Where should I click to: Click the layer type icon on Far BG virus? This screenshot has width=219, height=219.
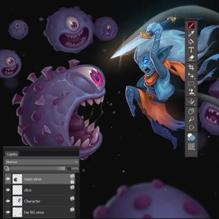[72, 210]
